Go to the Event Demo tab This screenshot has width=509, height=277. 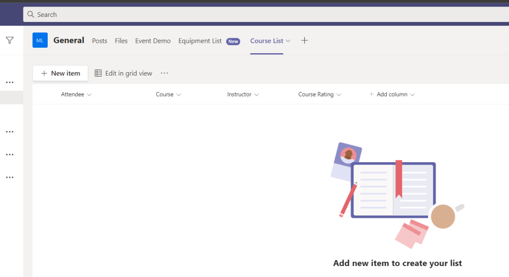click(x=153, y=41)
